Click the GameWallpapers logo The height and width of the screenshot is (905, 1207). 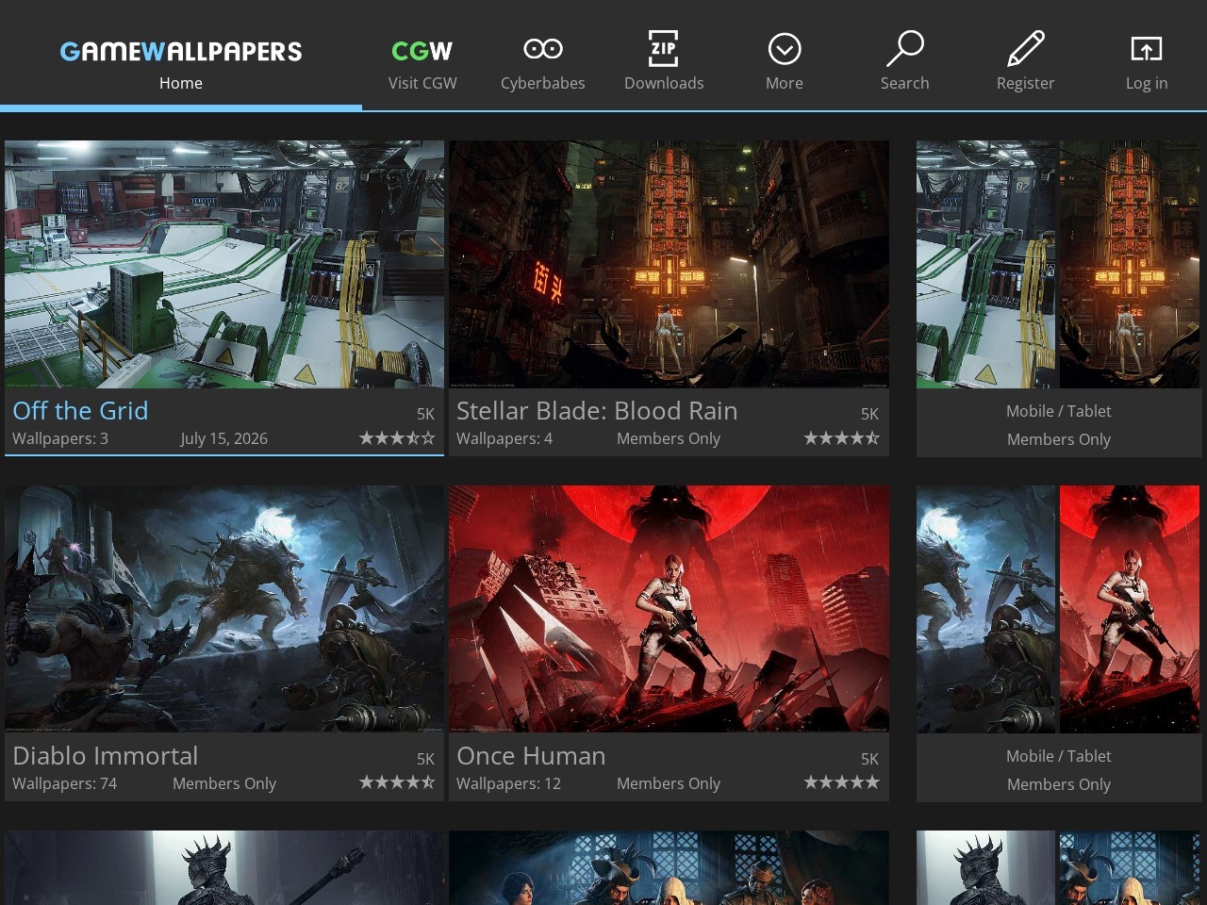[181, 51]
